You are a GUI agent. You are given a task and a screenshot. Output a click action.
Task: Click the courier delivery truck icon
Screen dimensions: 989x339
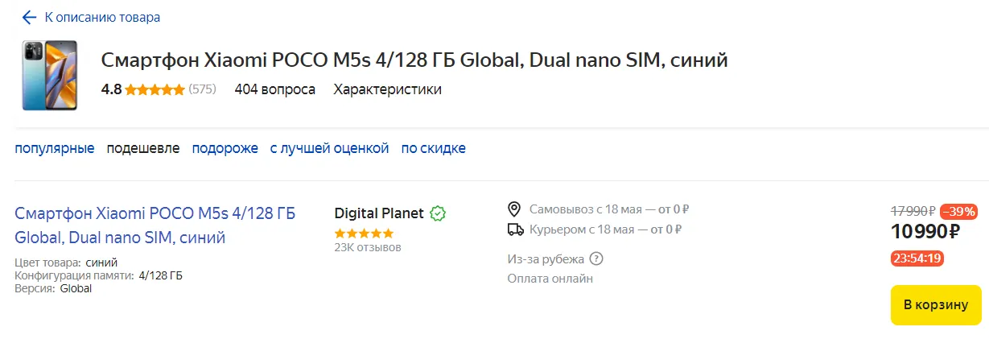tap(515, 229)
